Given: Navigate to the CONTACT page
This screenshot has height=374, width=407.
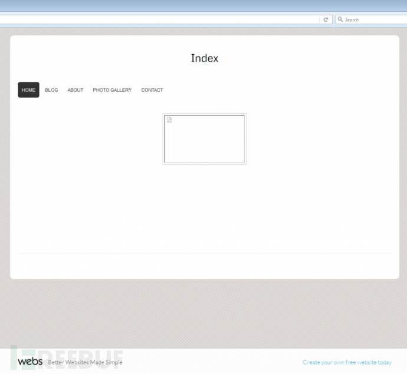Looking at the screenshot, I should 152,90.
